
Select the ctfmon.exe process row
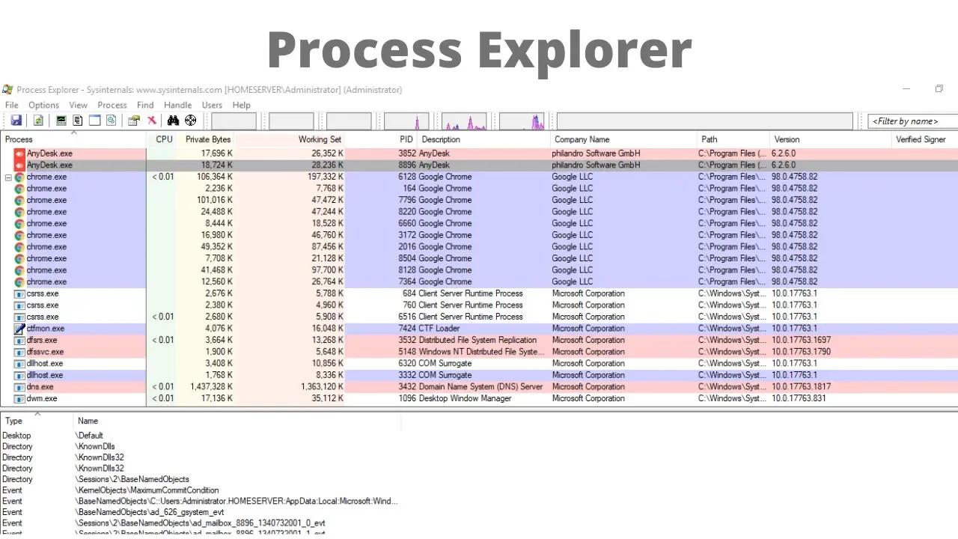click(479, 328)
